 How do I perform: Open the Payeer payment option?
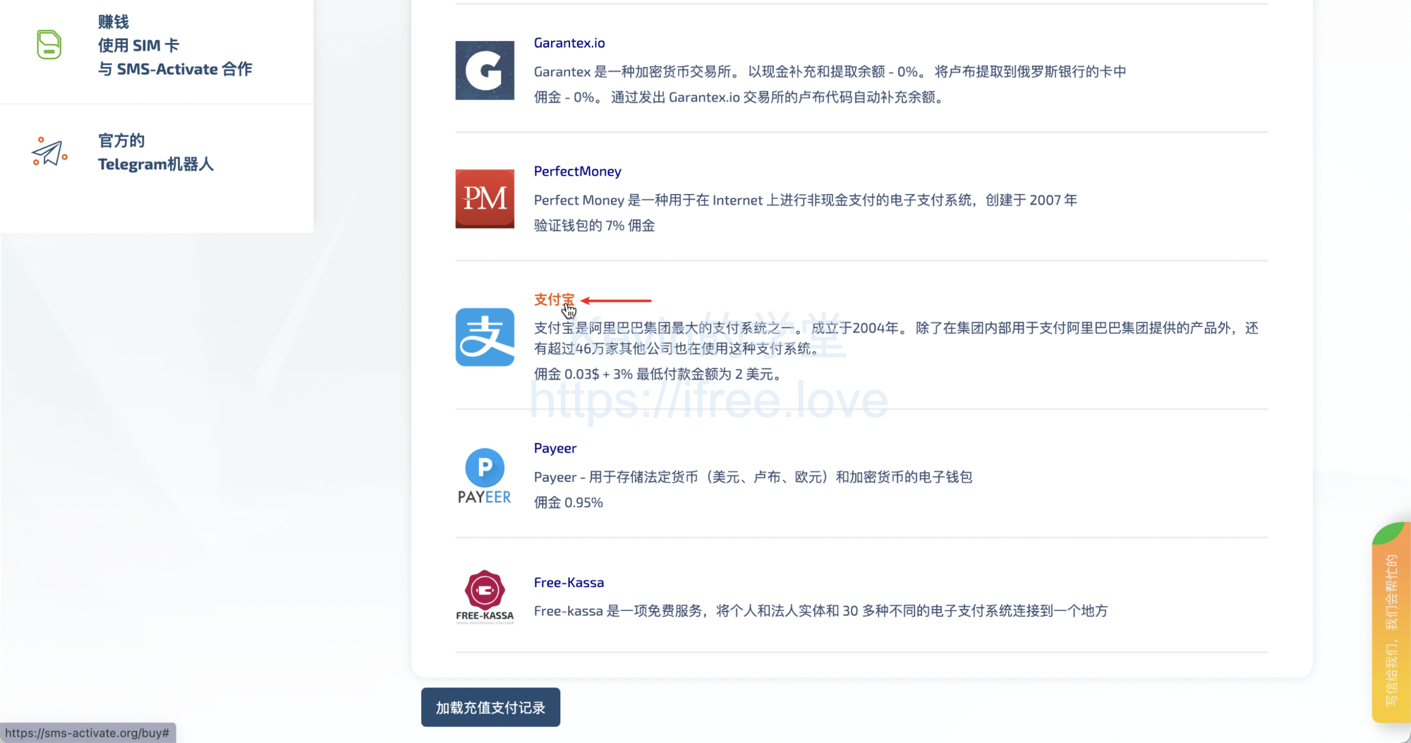tap(555, 448)
